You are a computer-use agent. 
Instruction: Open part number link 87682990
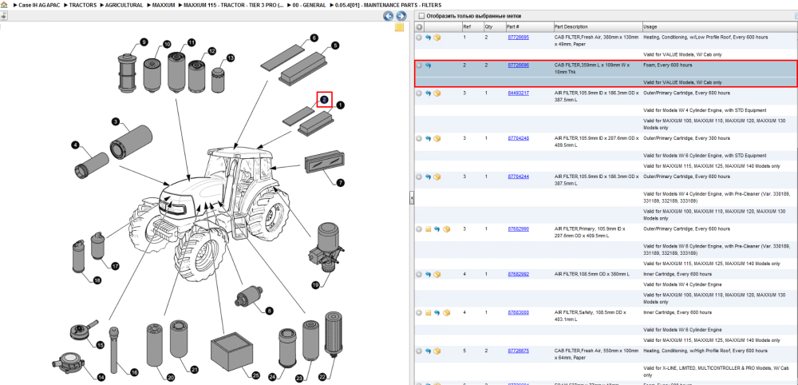(518, 229)
